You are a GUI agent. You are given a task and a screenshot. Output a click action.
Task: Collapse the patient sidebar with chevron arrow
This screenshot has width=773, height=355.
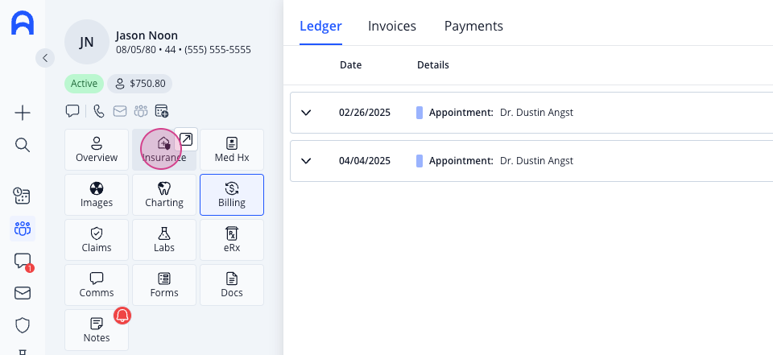point(45,58)
